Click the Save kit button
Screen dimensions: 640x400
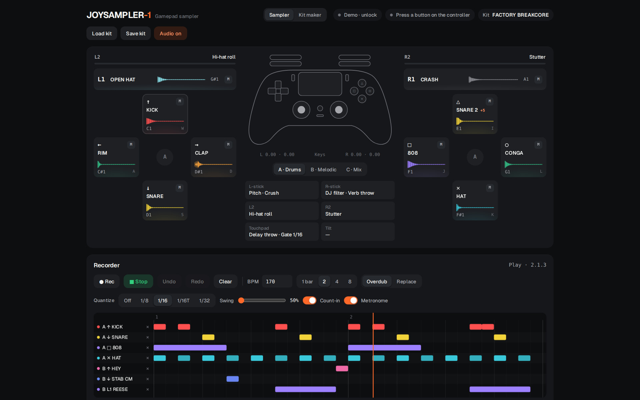(136, 33)
